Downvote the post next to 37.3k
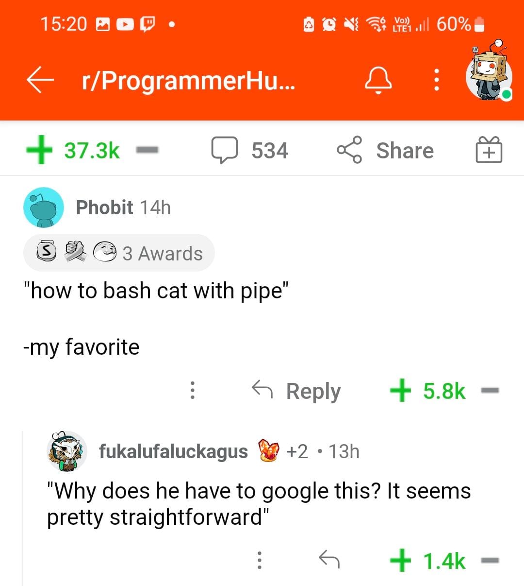Screen dimensions: 524x586 (147, 150)
